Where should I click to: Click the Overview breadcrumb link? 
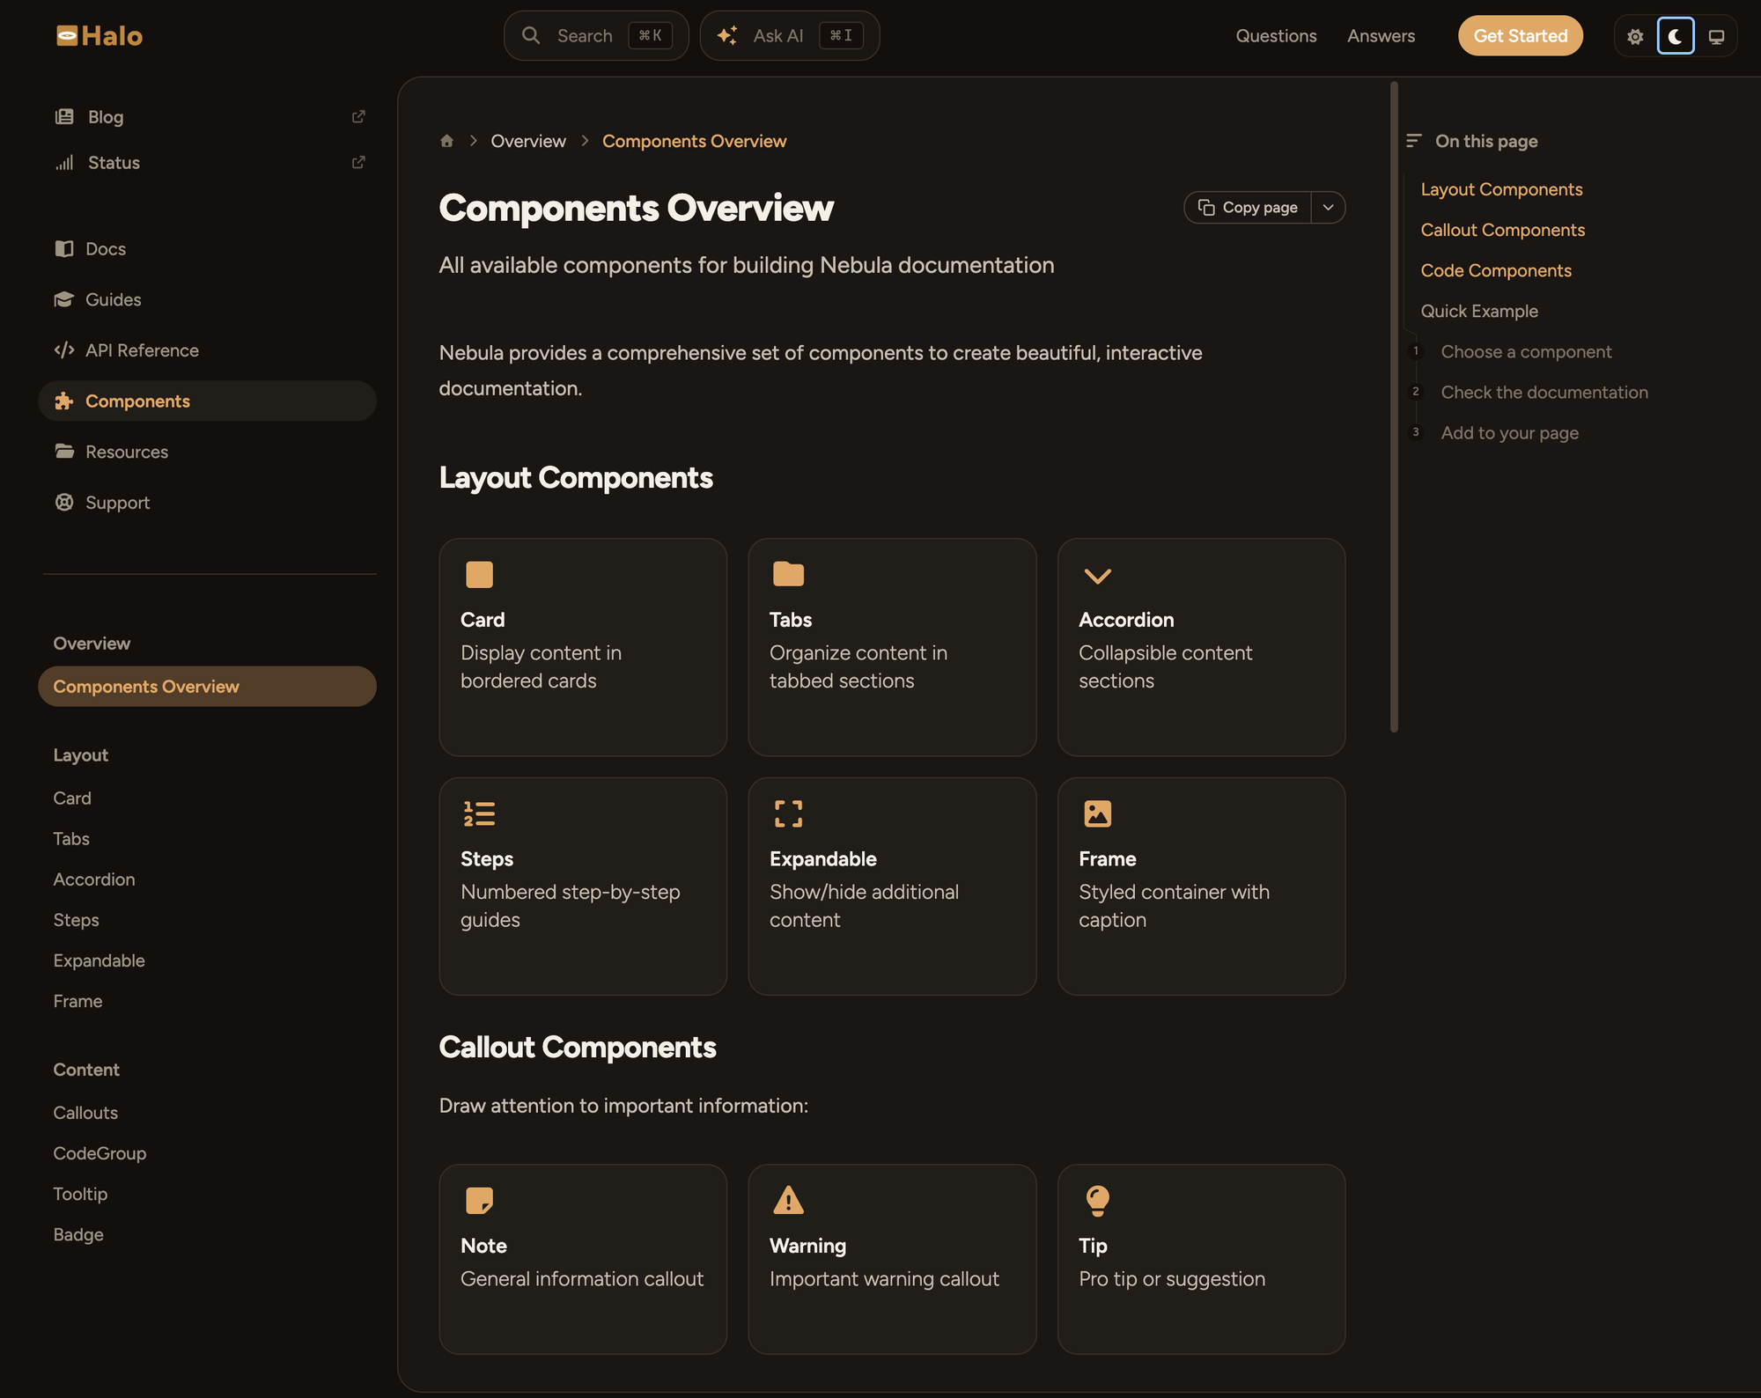coord(528,141)
